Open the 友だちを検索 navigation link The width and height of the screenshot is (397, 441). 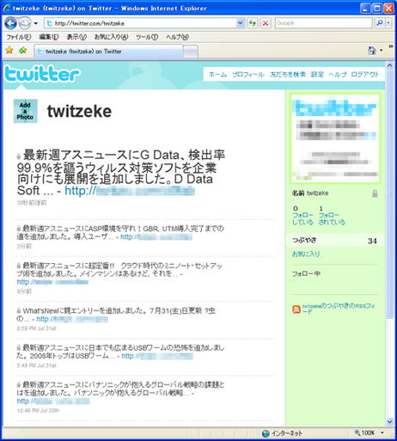[x=288, y=75]
